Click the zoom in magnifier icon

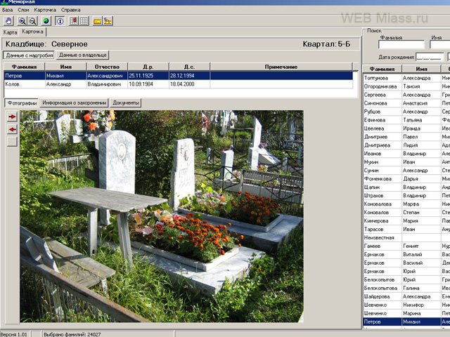[22, 21]
